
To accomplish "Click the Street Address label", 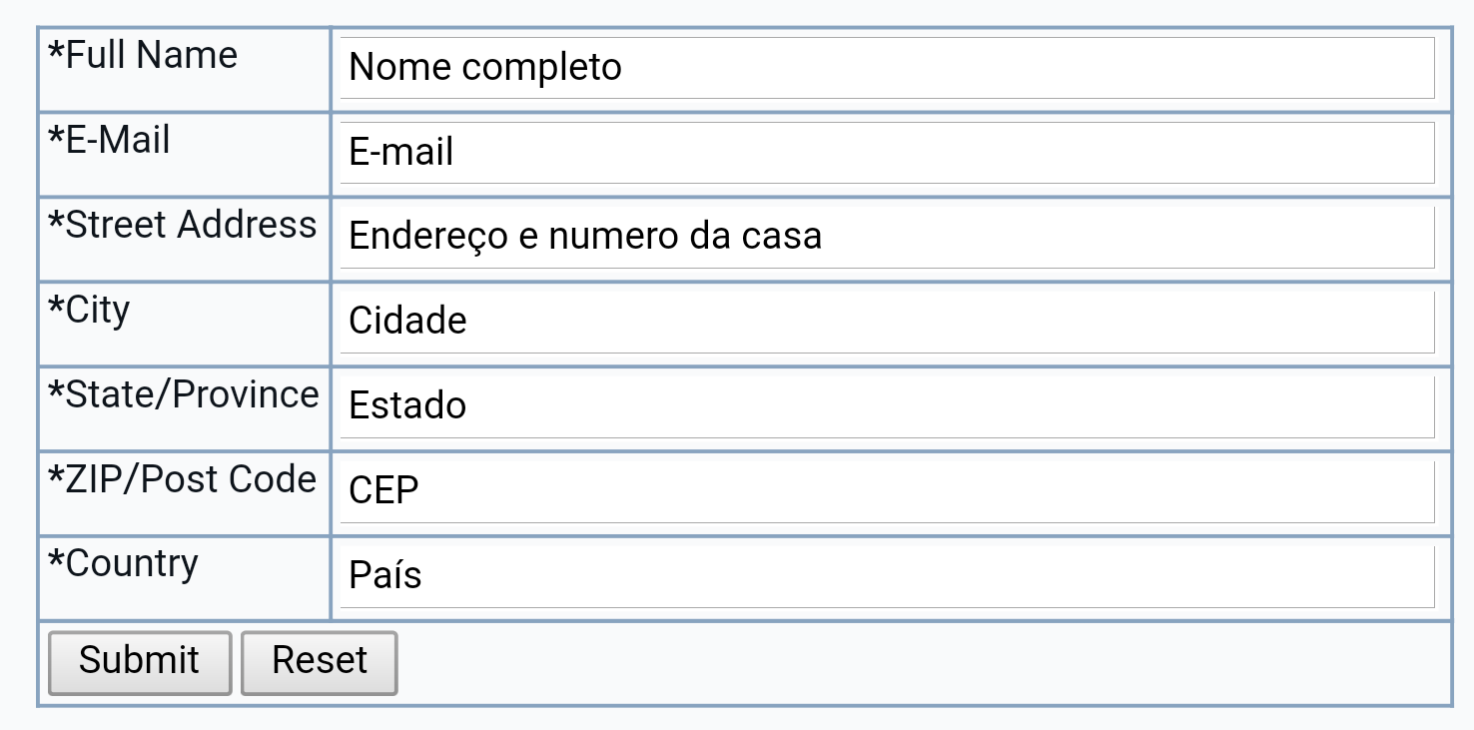I will pyautogui.click(x=191, y=226).
